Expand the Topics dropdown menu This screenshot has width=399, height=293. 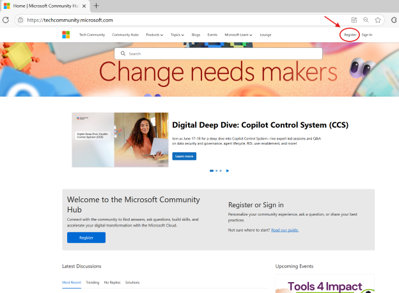(177, 35)
